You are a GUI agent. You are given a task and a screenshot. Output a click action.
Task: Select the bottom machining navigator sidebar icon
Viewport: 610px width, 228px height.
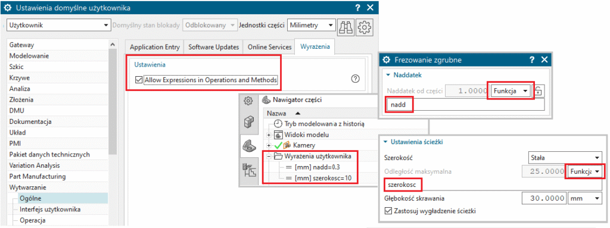pyautogui.click(x=247, y=170)
